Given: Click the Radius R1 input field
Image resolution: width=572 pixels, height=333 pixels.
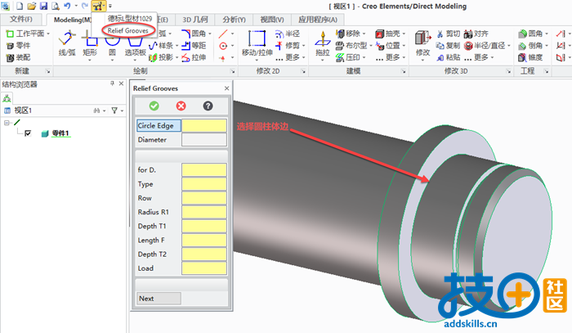Looking at the screenshot, I should 204,212.
